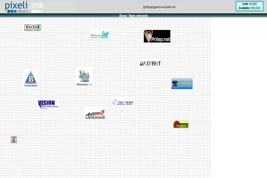Open the Prilep.net black banner

click(157, 36)
